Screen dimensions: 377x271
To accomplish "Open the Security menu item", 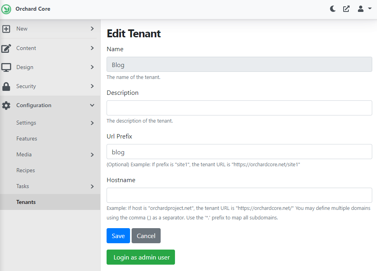I will pyautogui.click(x=50, y=86).
